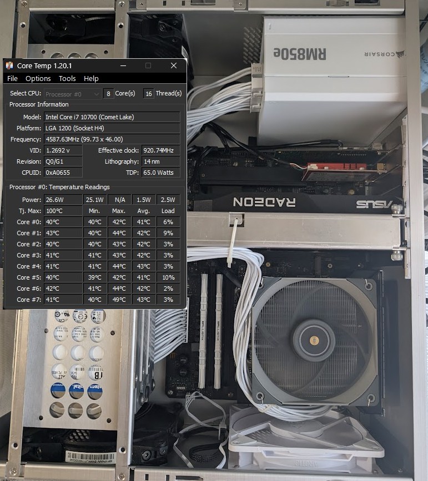Screen dimensions: 428x481
Task: Click the Platform field LGA 1200 (Socket H4)
Action: 112,128
